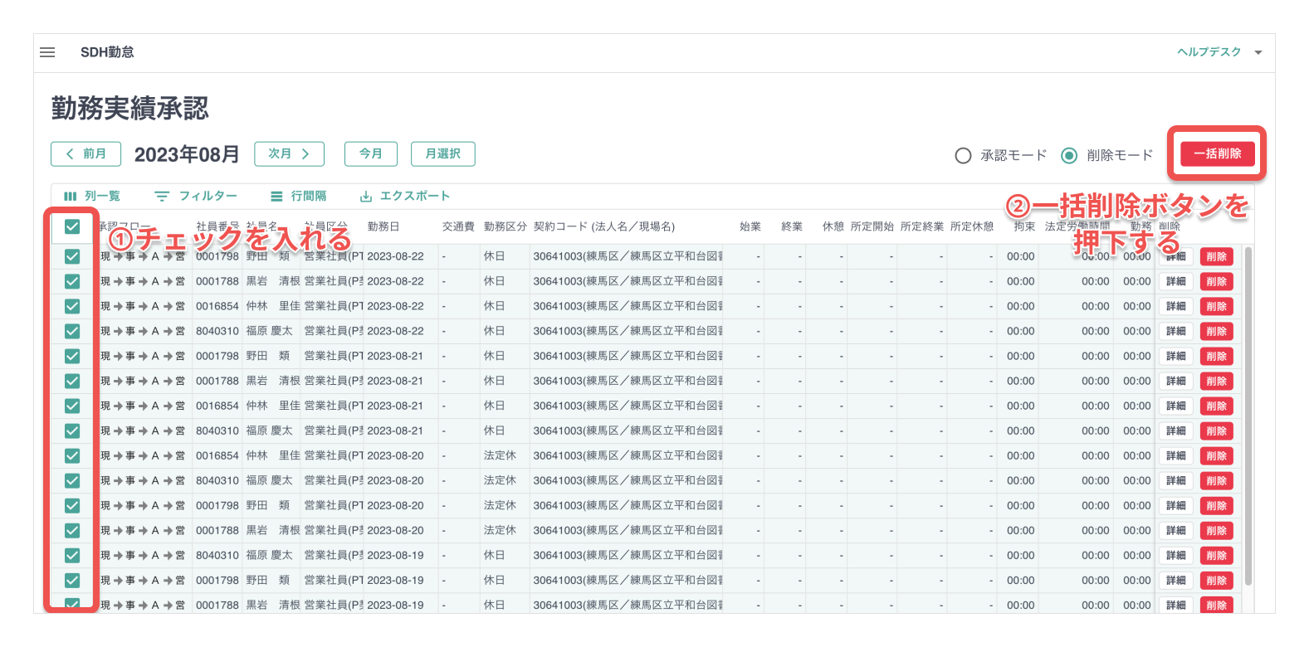This screenshot has width=1309, height=647.
Task: Go to next month (次月)
Action: (x=289, y=154)
